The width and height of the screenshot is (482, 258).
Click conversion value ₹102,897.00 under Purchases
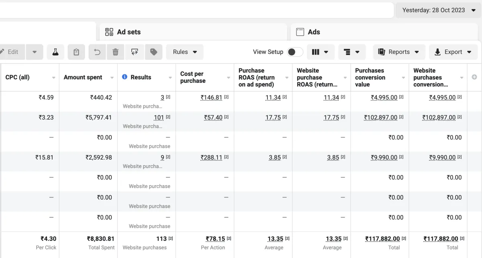tap(381, 117)
